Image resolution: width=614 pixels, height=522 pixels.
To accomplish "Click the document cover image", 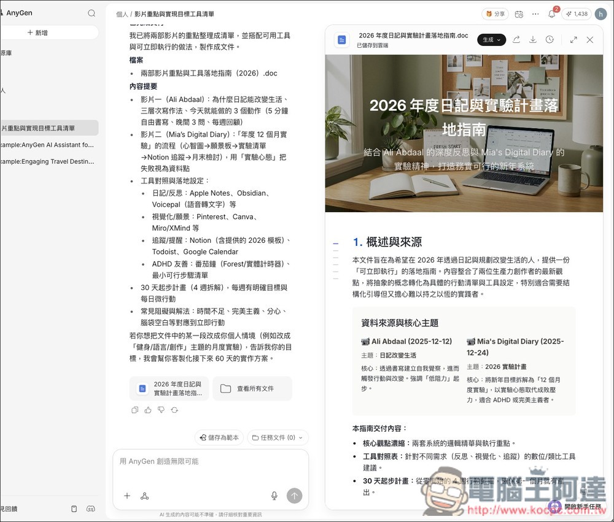I will coord(464,134).
